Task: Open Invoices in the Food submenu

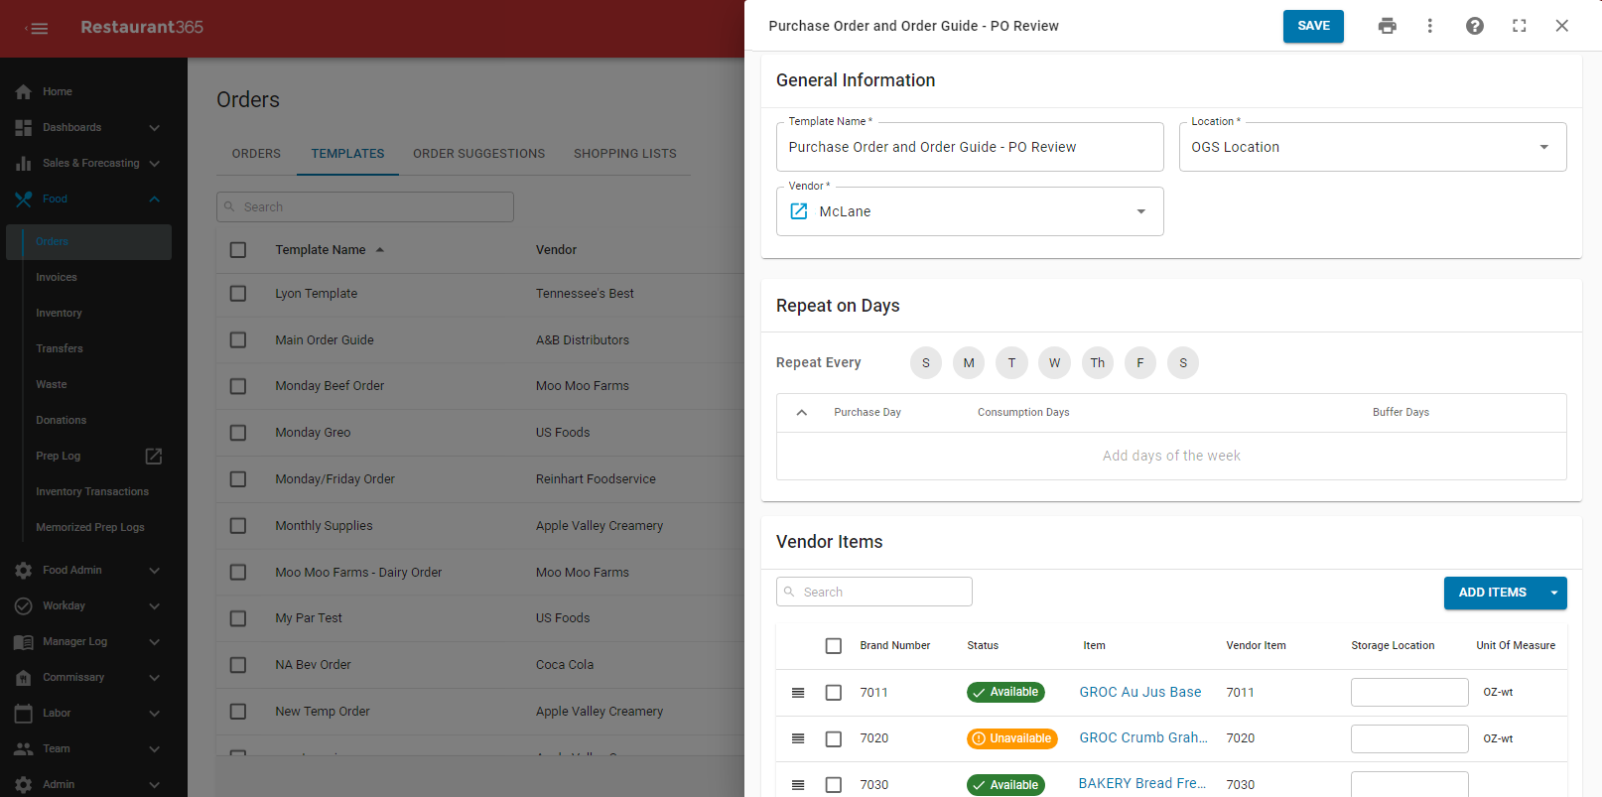Action: pos(57,277)
